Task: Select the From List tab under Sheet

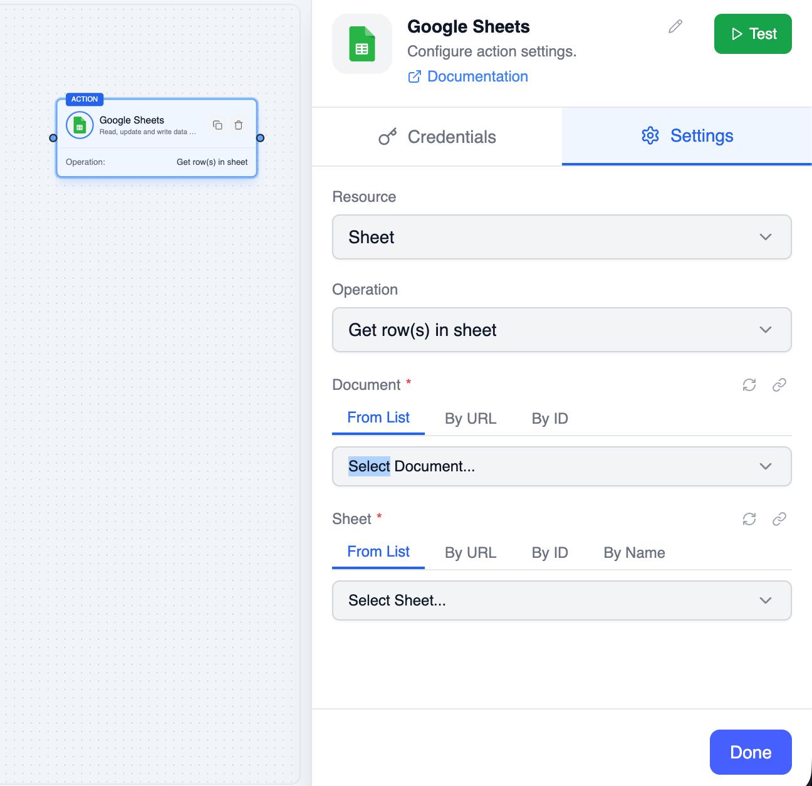Action: 378,552
